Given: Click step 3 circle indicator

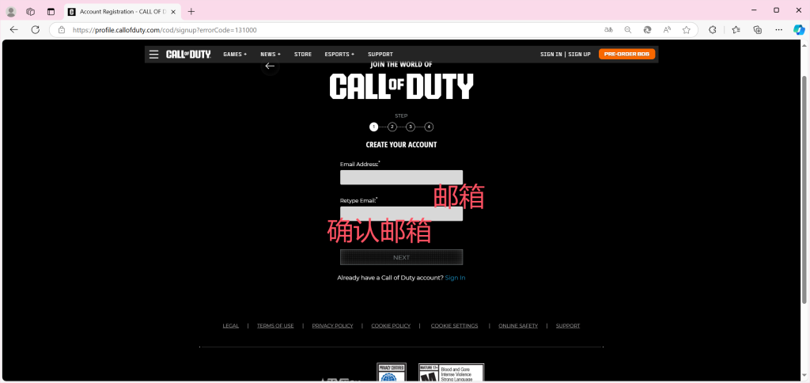Looking at the screenshot, I should (x=411, y=127).
